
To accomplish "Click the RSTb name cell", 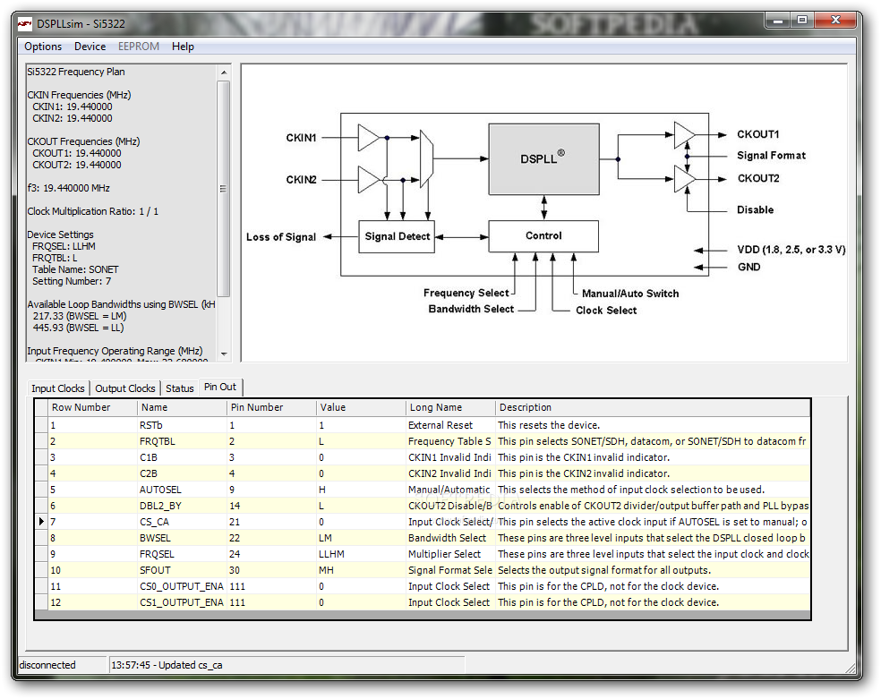I will (182, 425).
